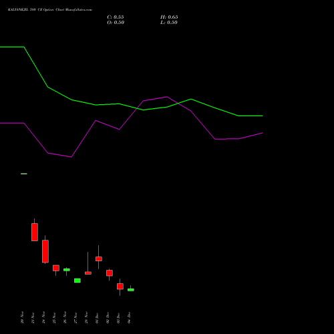The image size is (334, 334).
Task: Select the high value H: 0.65
Action: pos(169,17)
